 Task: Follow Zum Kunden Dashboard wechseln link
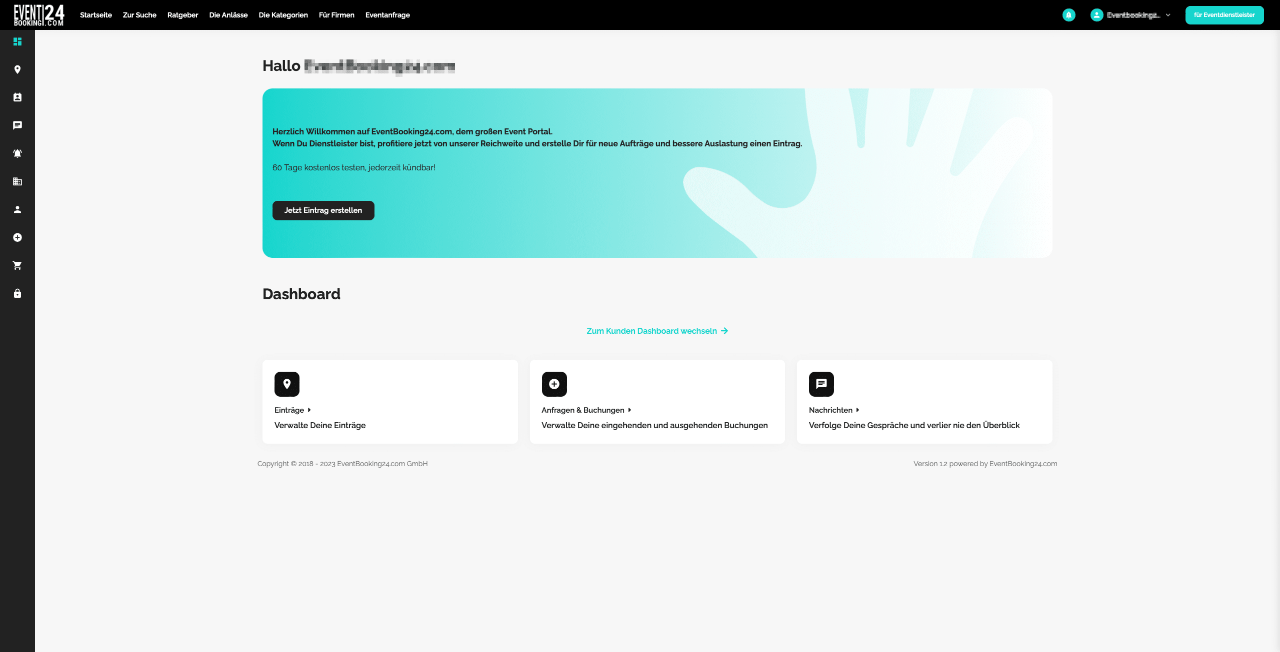[x=657, y=331]
